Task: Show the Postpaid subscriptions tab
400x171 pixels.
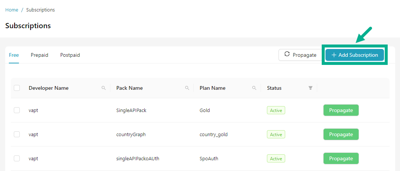Action: click(x=70, y=55)
